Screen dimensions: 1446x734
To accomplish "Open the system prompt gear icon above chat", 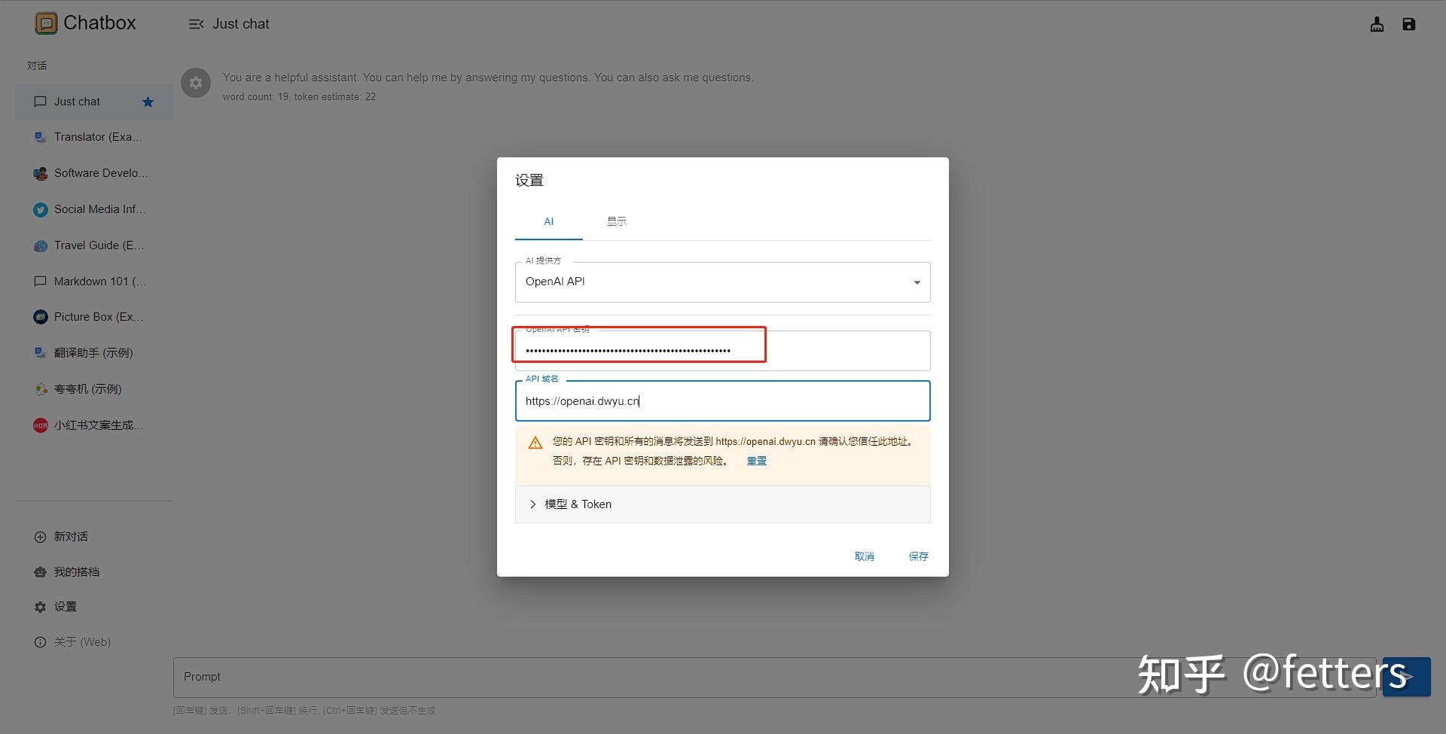I will tap(195, 83).
